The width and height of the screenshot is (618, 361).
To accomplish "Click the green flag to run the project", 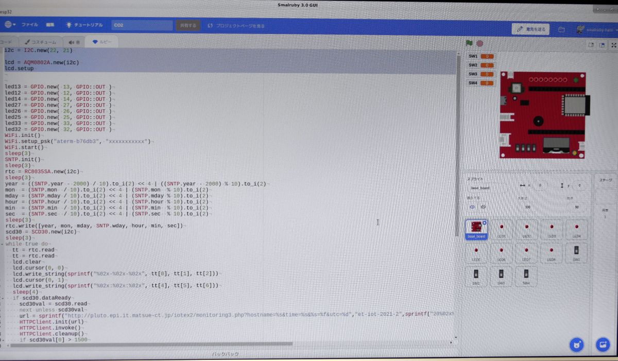I will point(469,43).
